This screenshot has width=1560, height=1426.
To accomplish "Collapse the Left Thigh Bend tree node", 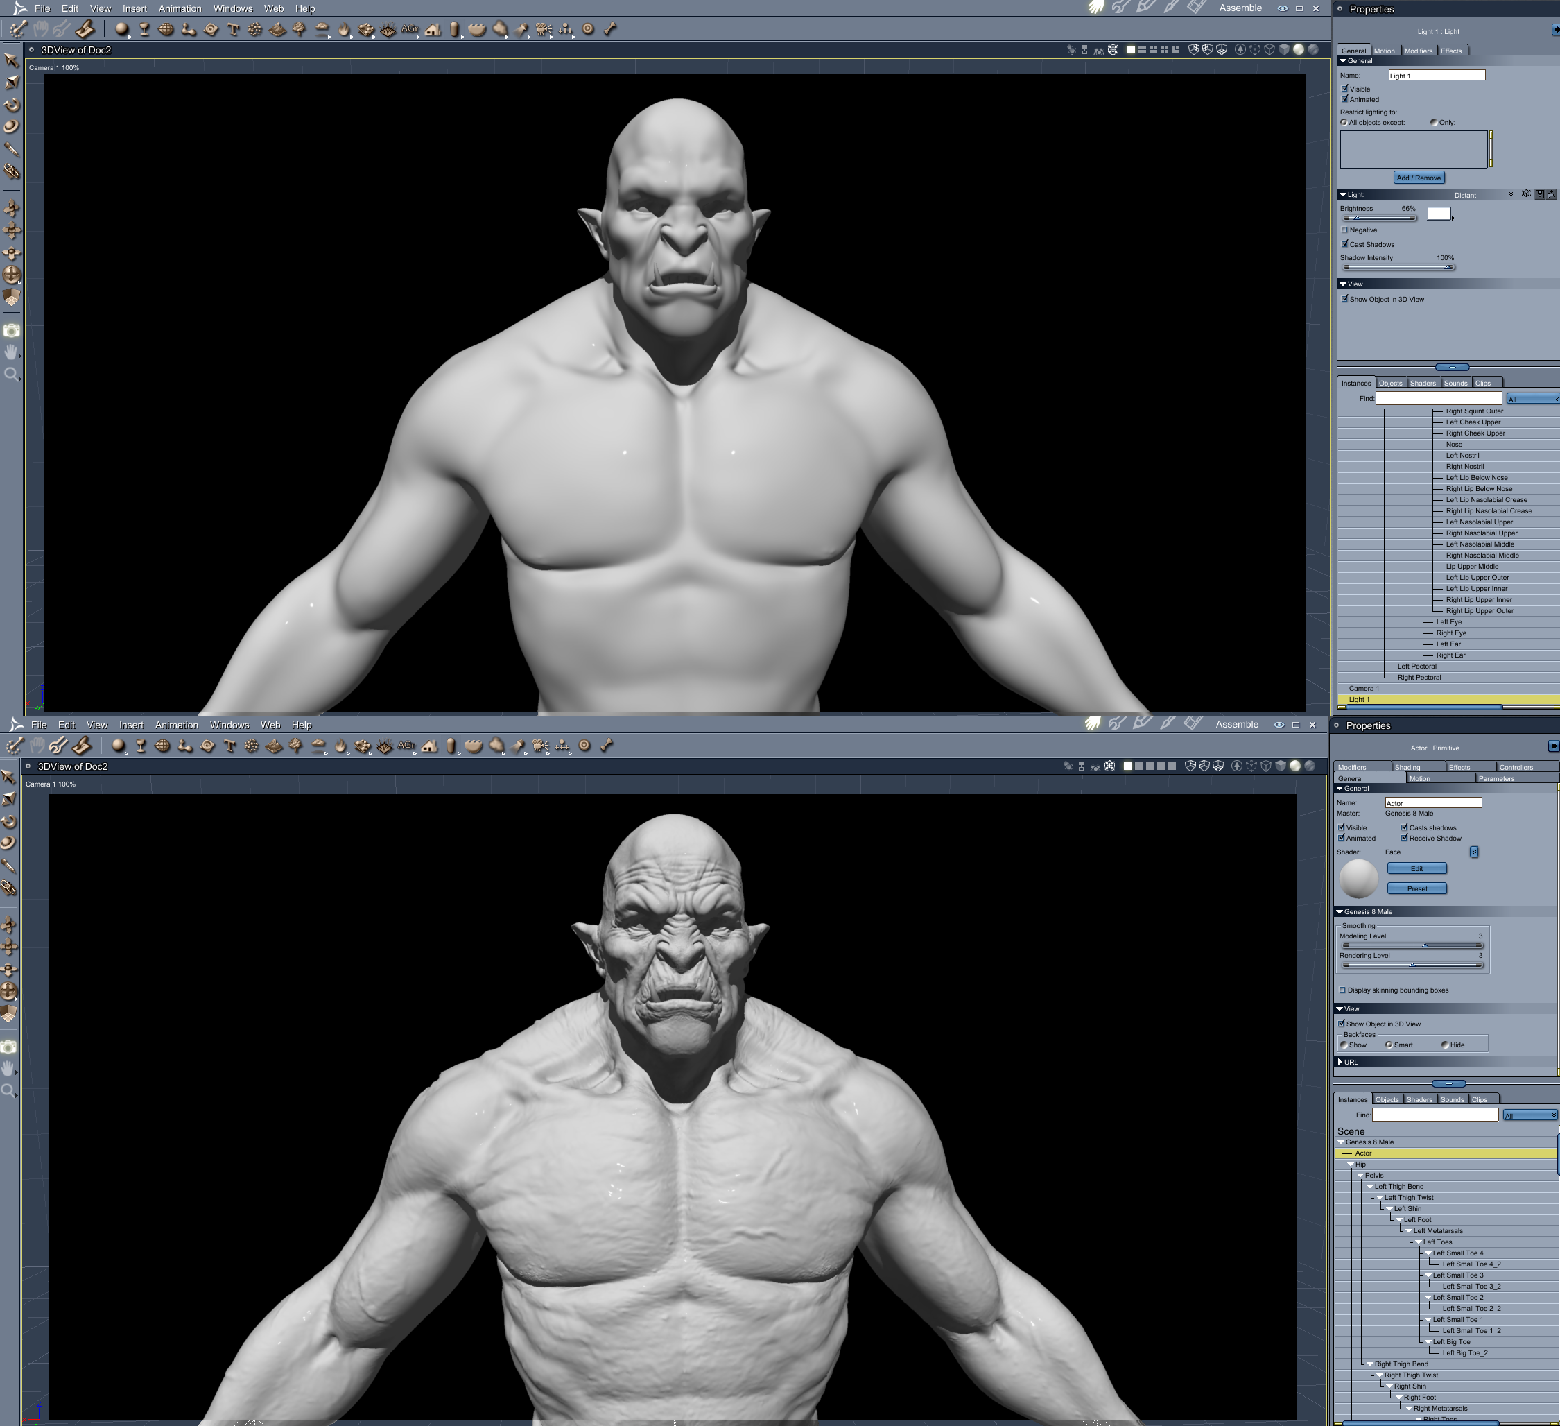I will 1369,1187.
